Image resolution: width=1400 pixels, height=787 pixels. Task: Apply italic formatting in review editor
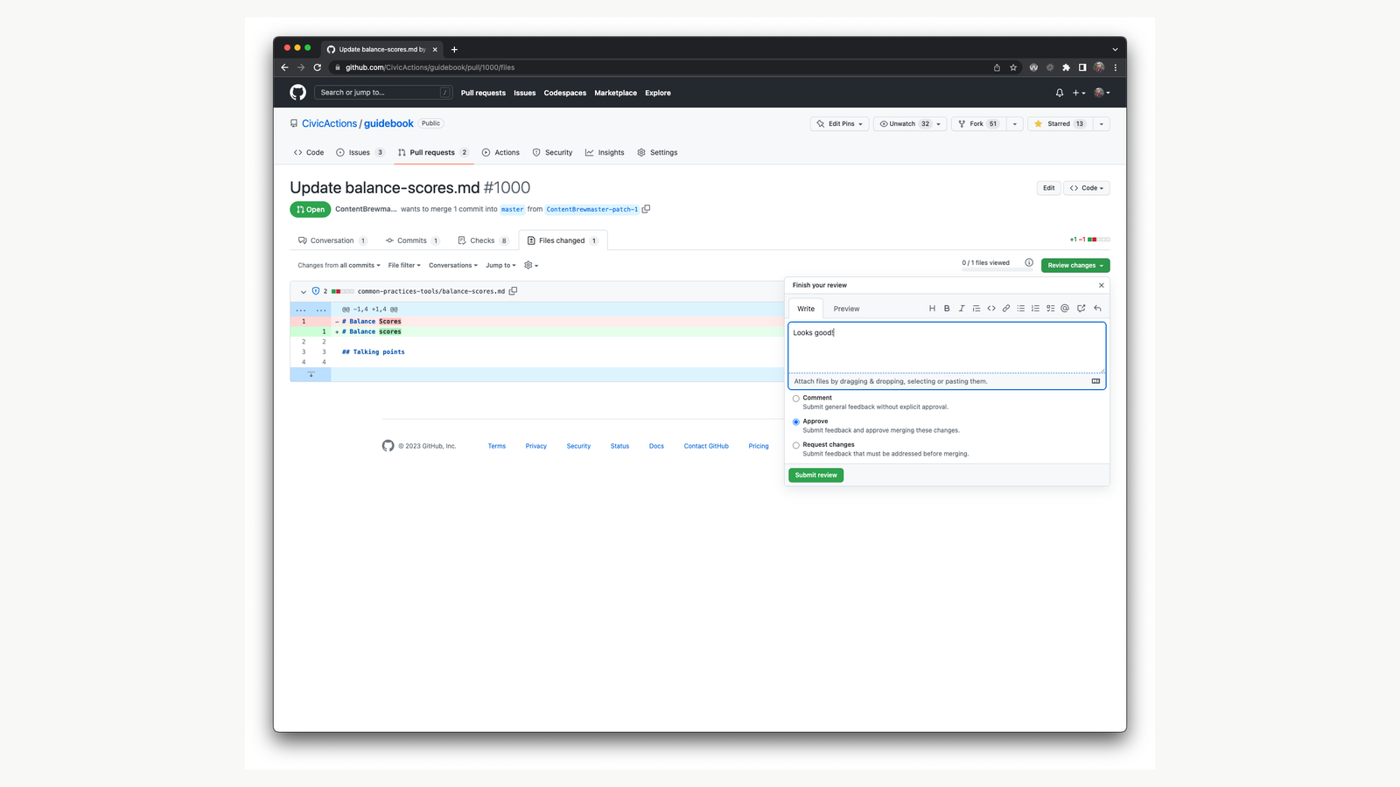click(962, 309)
